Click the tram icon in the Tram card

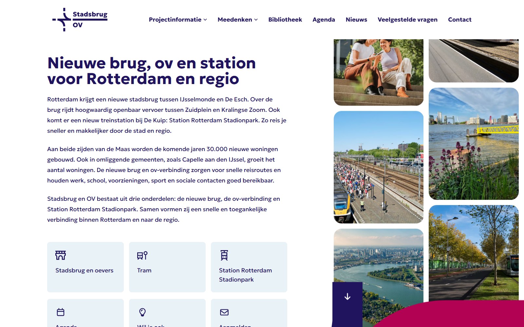(142, 255)
